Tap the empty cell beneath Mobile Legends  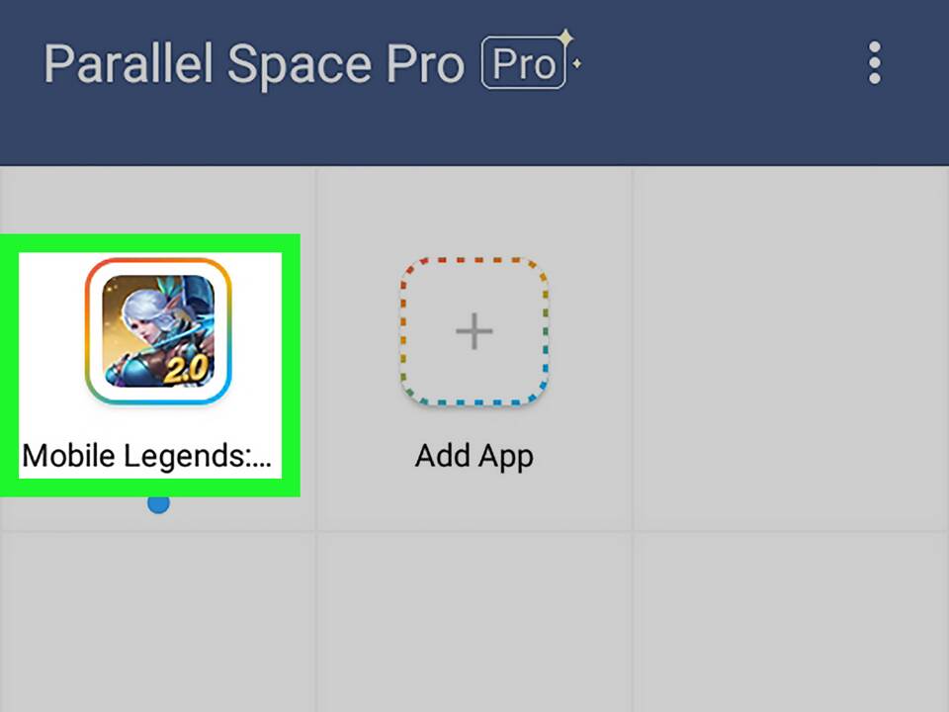157,622
